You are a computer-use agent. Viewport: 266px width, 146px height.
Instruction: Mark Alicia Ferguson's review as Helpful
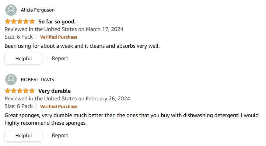tap(23, 59)
